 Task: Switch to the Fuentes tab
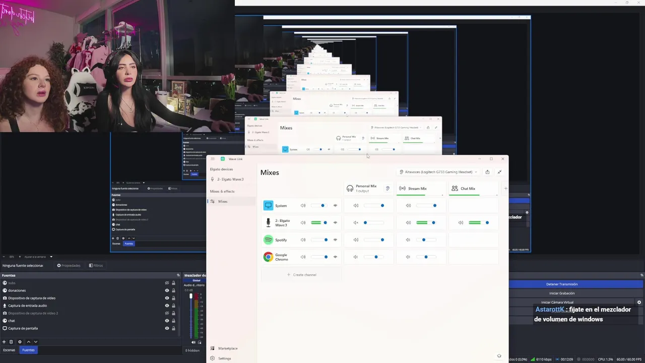(28, 350)
